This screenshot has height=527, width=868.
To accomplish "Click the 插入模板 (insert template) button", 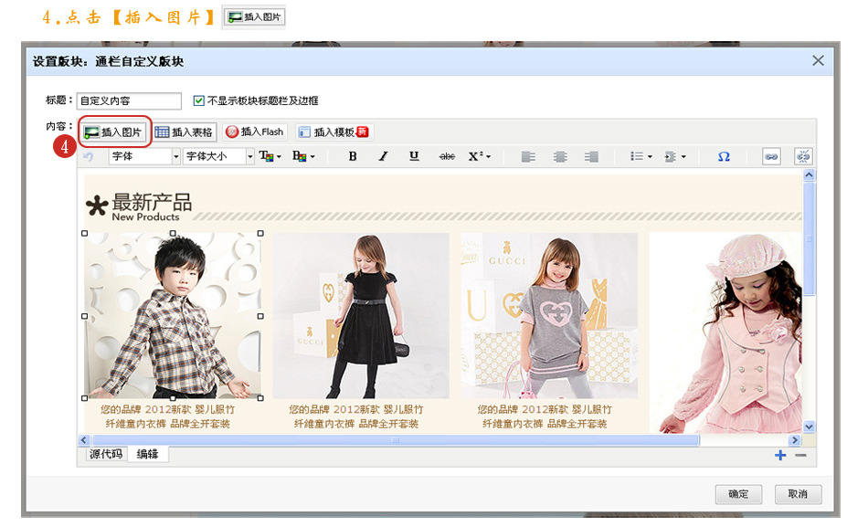I will (x=333, y=132).
